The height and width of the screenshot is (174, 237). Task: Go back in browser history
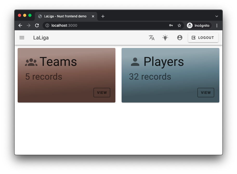20,25
